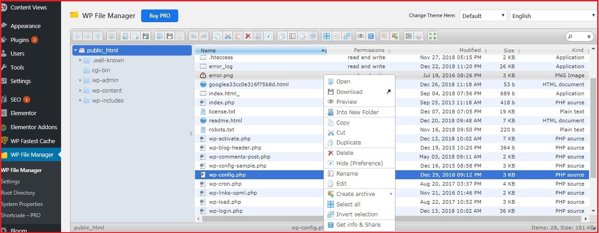599x233 pixels.
Task: Select the cgi-bin folder in tree
Action: tap(101, 70)
